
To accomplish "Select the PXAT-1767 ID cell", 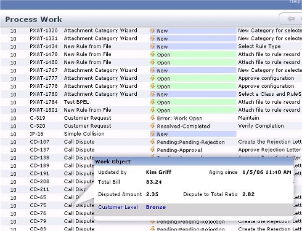I will click(x=44, y=70).
